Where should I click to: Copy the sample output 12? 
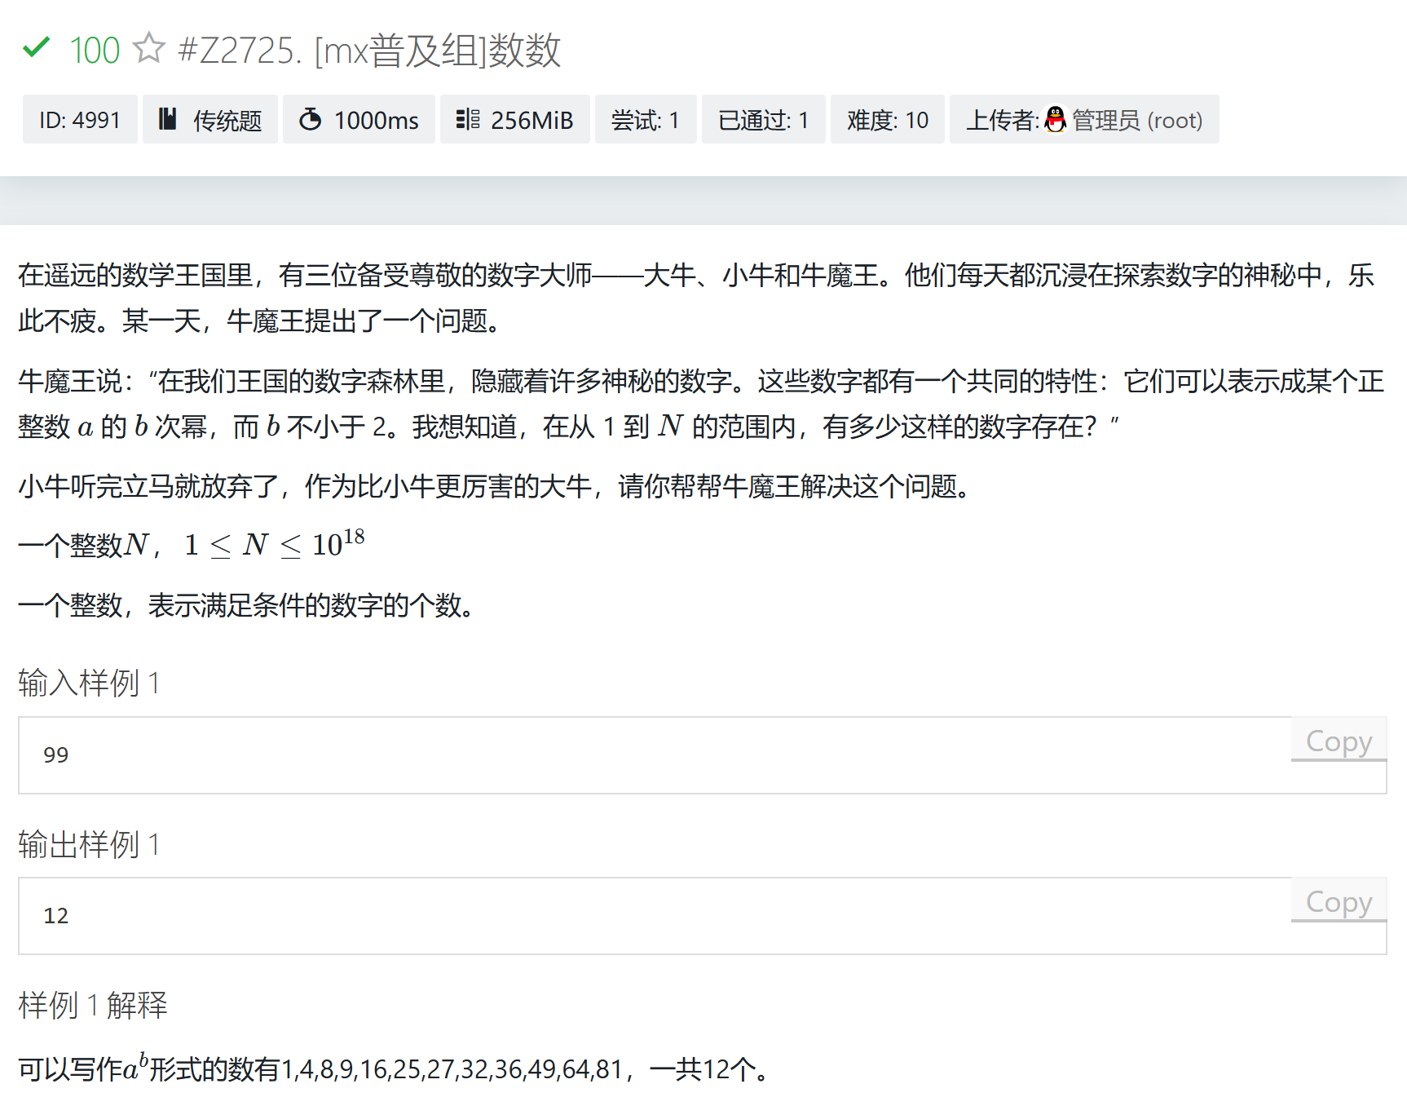click(x=1339, y=900)
